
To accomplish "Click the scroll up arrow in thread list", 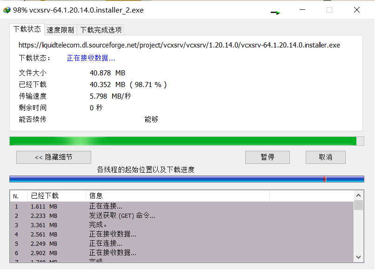I will tap(358, 196).
